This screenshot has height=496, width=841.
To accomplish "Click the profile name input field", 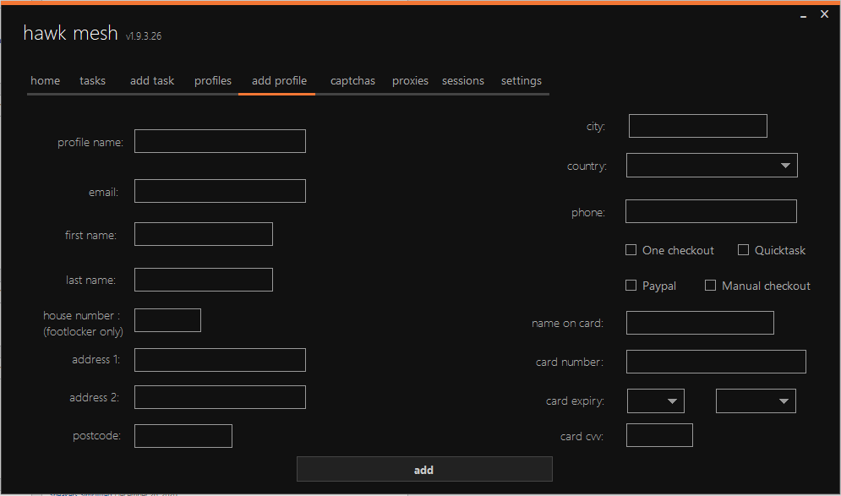I will (220, 141).
